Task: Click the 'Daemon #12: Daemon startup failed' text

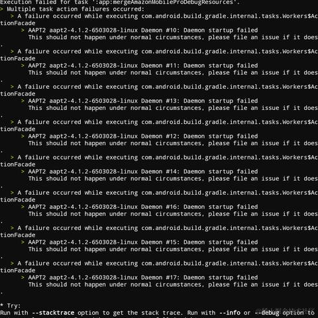Action: tap(199, 136)
